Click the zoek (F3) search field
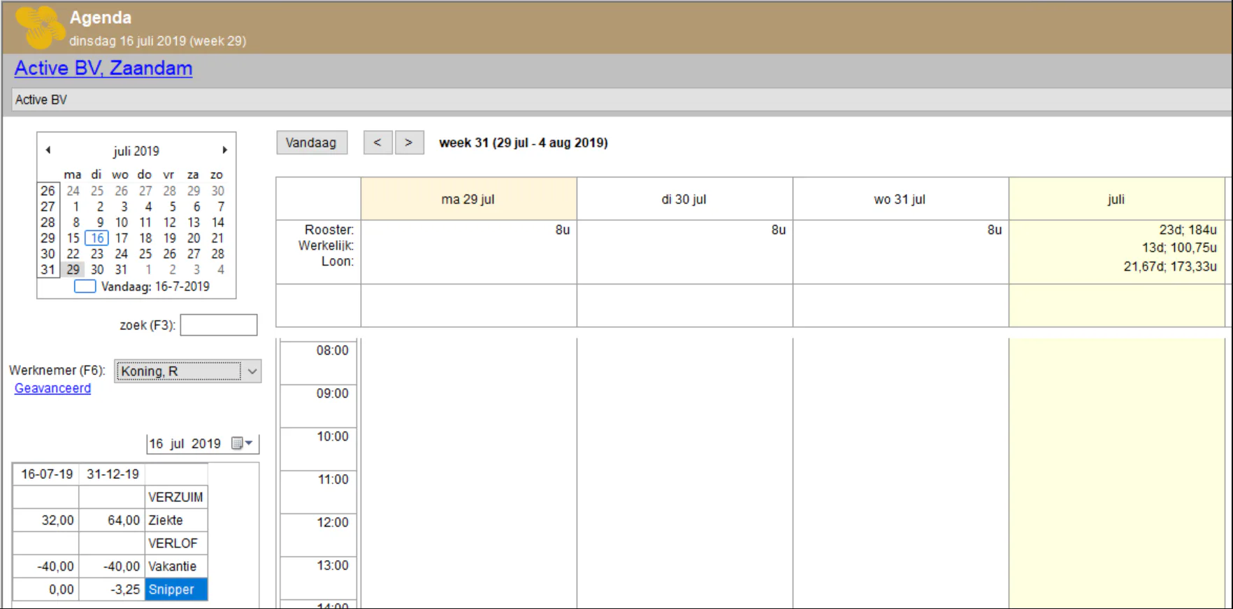The image size is (1233, 609). (x=219, y=325)
